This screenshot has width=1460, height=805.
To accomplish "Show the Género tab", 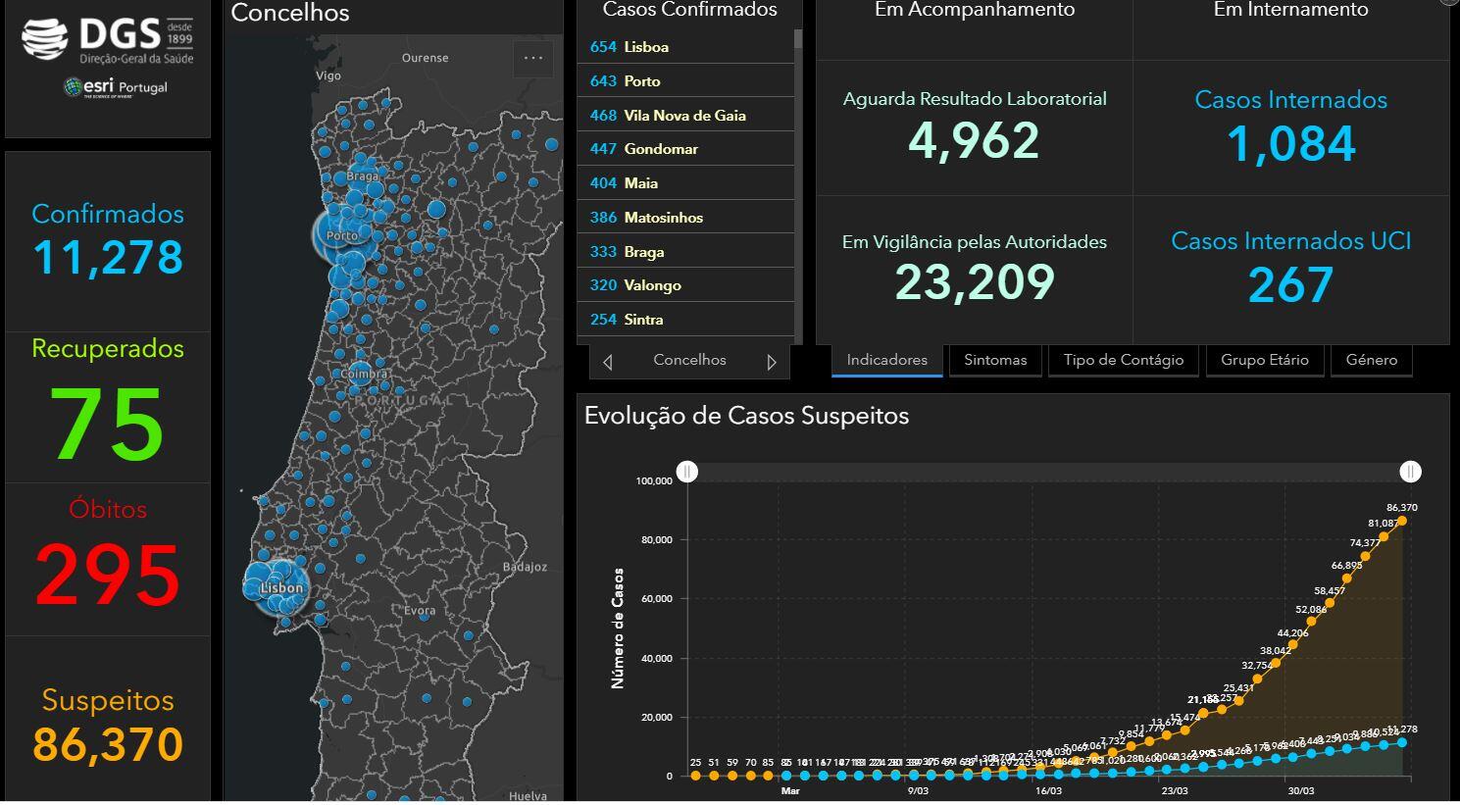I will [x=1371, y=360].
